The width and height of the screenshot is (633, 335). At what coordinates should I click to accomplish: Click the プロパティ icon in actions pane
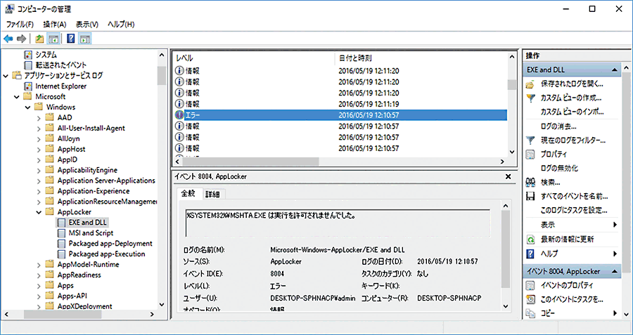(530, 155)
